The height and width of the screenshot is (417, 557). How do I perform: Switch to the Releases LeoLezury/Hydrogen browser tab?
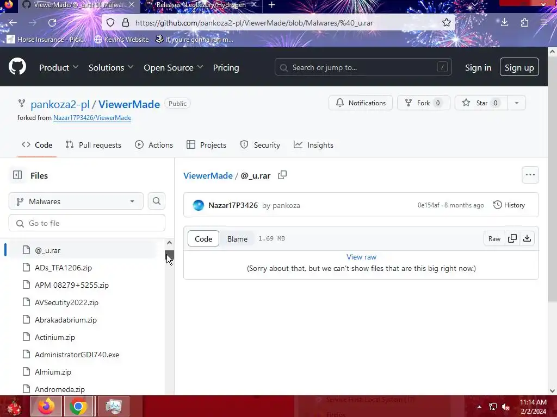(201, 5)
